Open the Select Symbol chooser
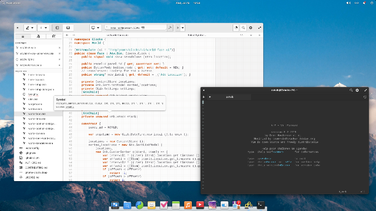This screenshot has width=376, height=211. [x=197, y=35]
